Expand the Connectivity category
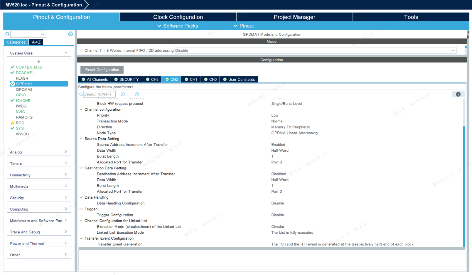This screenshot has width=472, height=275. 39,175
